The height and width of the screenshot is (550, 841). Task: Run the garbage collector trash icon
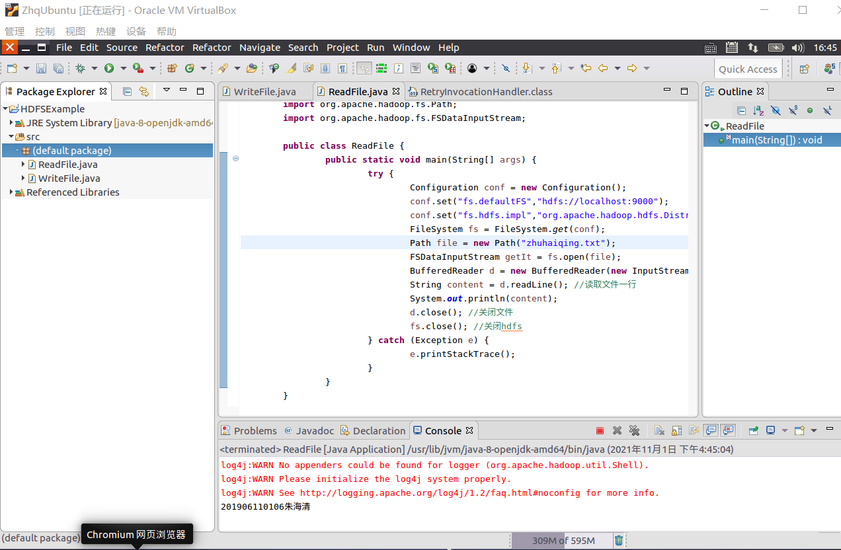point(619,540)
